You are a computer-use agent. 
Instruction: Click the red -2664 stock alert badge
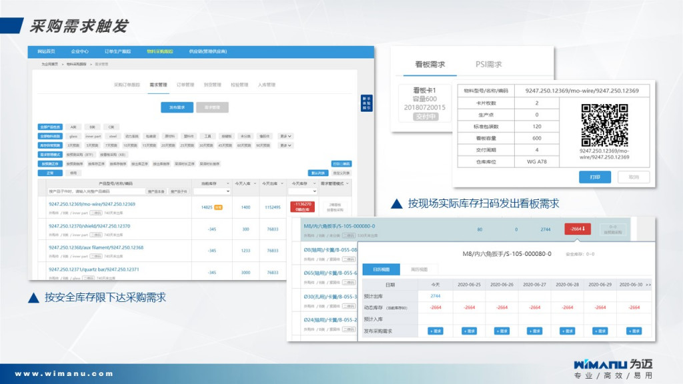point(577,229)
